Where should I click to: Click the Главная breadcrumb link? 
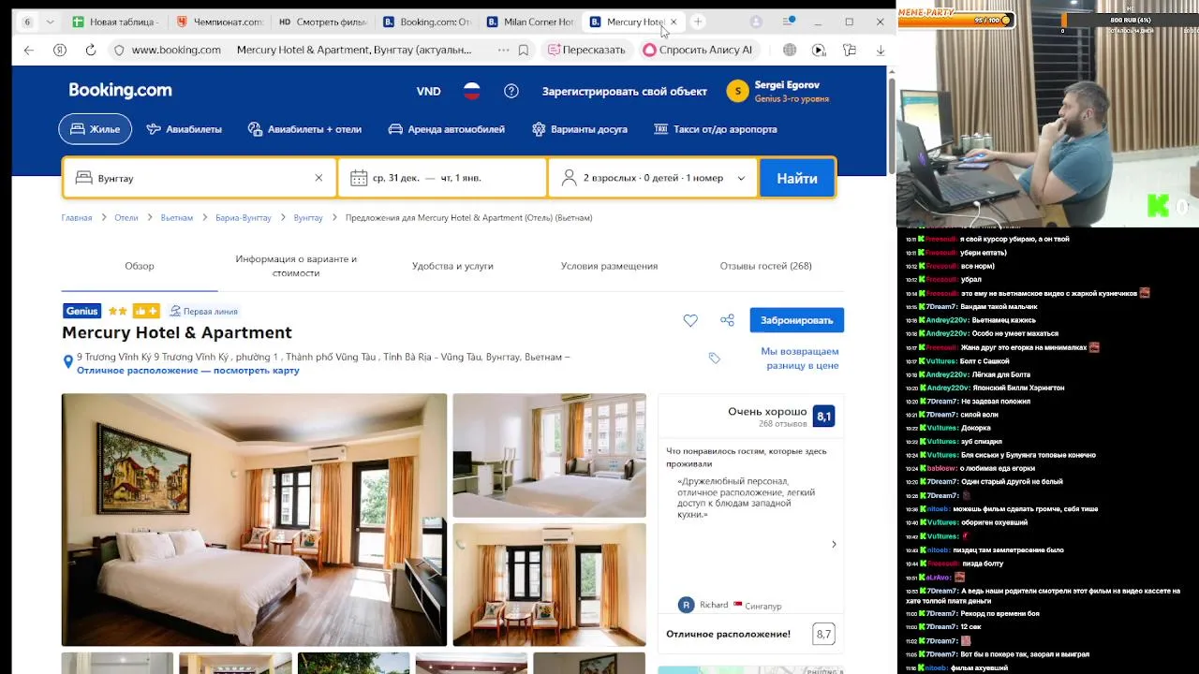77,217
